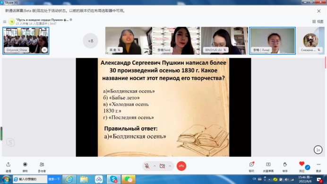The height and width of the screenshot is (184, 327).
Task: Click the invite share icon at bottom left
Action: pos(9,165)
